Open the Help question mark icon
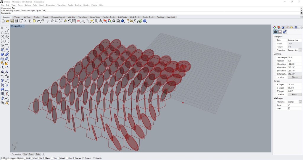 [145, 21]
